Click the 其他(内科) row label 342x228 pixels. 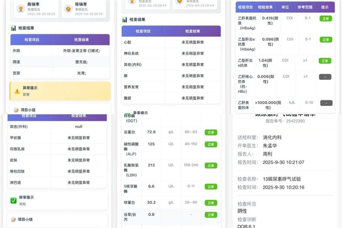click(133, 65)
